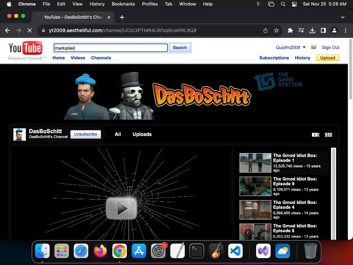The width and height of the screenshot is (353, 265).
Task: Select the All tab on the channel
Action: 118,134
